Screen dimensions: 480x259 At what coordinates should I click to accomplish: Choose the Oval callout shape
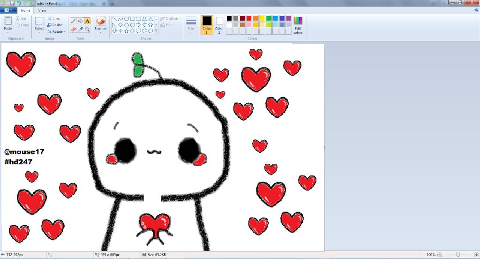[144, 30]
